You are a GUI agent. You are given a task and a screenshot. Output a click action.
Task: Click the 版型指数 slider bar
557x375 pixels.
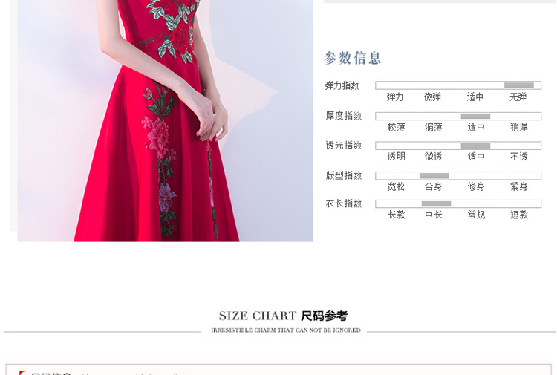458,176
